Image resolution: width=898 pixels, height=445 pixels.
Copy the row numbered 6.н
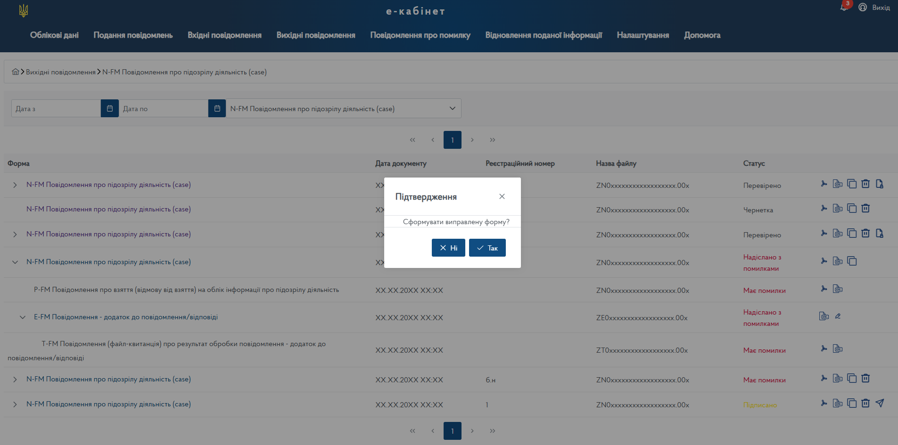click(x=852, y=378)
